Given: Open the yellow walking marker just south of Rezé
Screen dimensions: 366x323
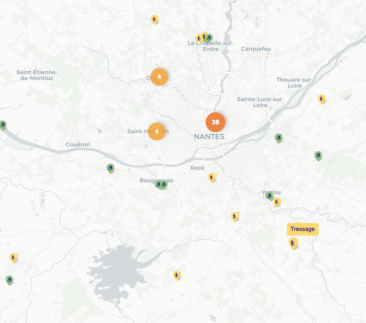Looking at the screenshot, I should 211,177.
